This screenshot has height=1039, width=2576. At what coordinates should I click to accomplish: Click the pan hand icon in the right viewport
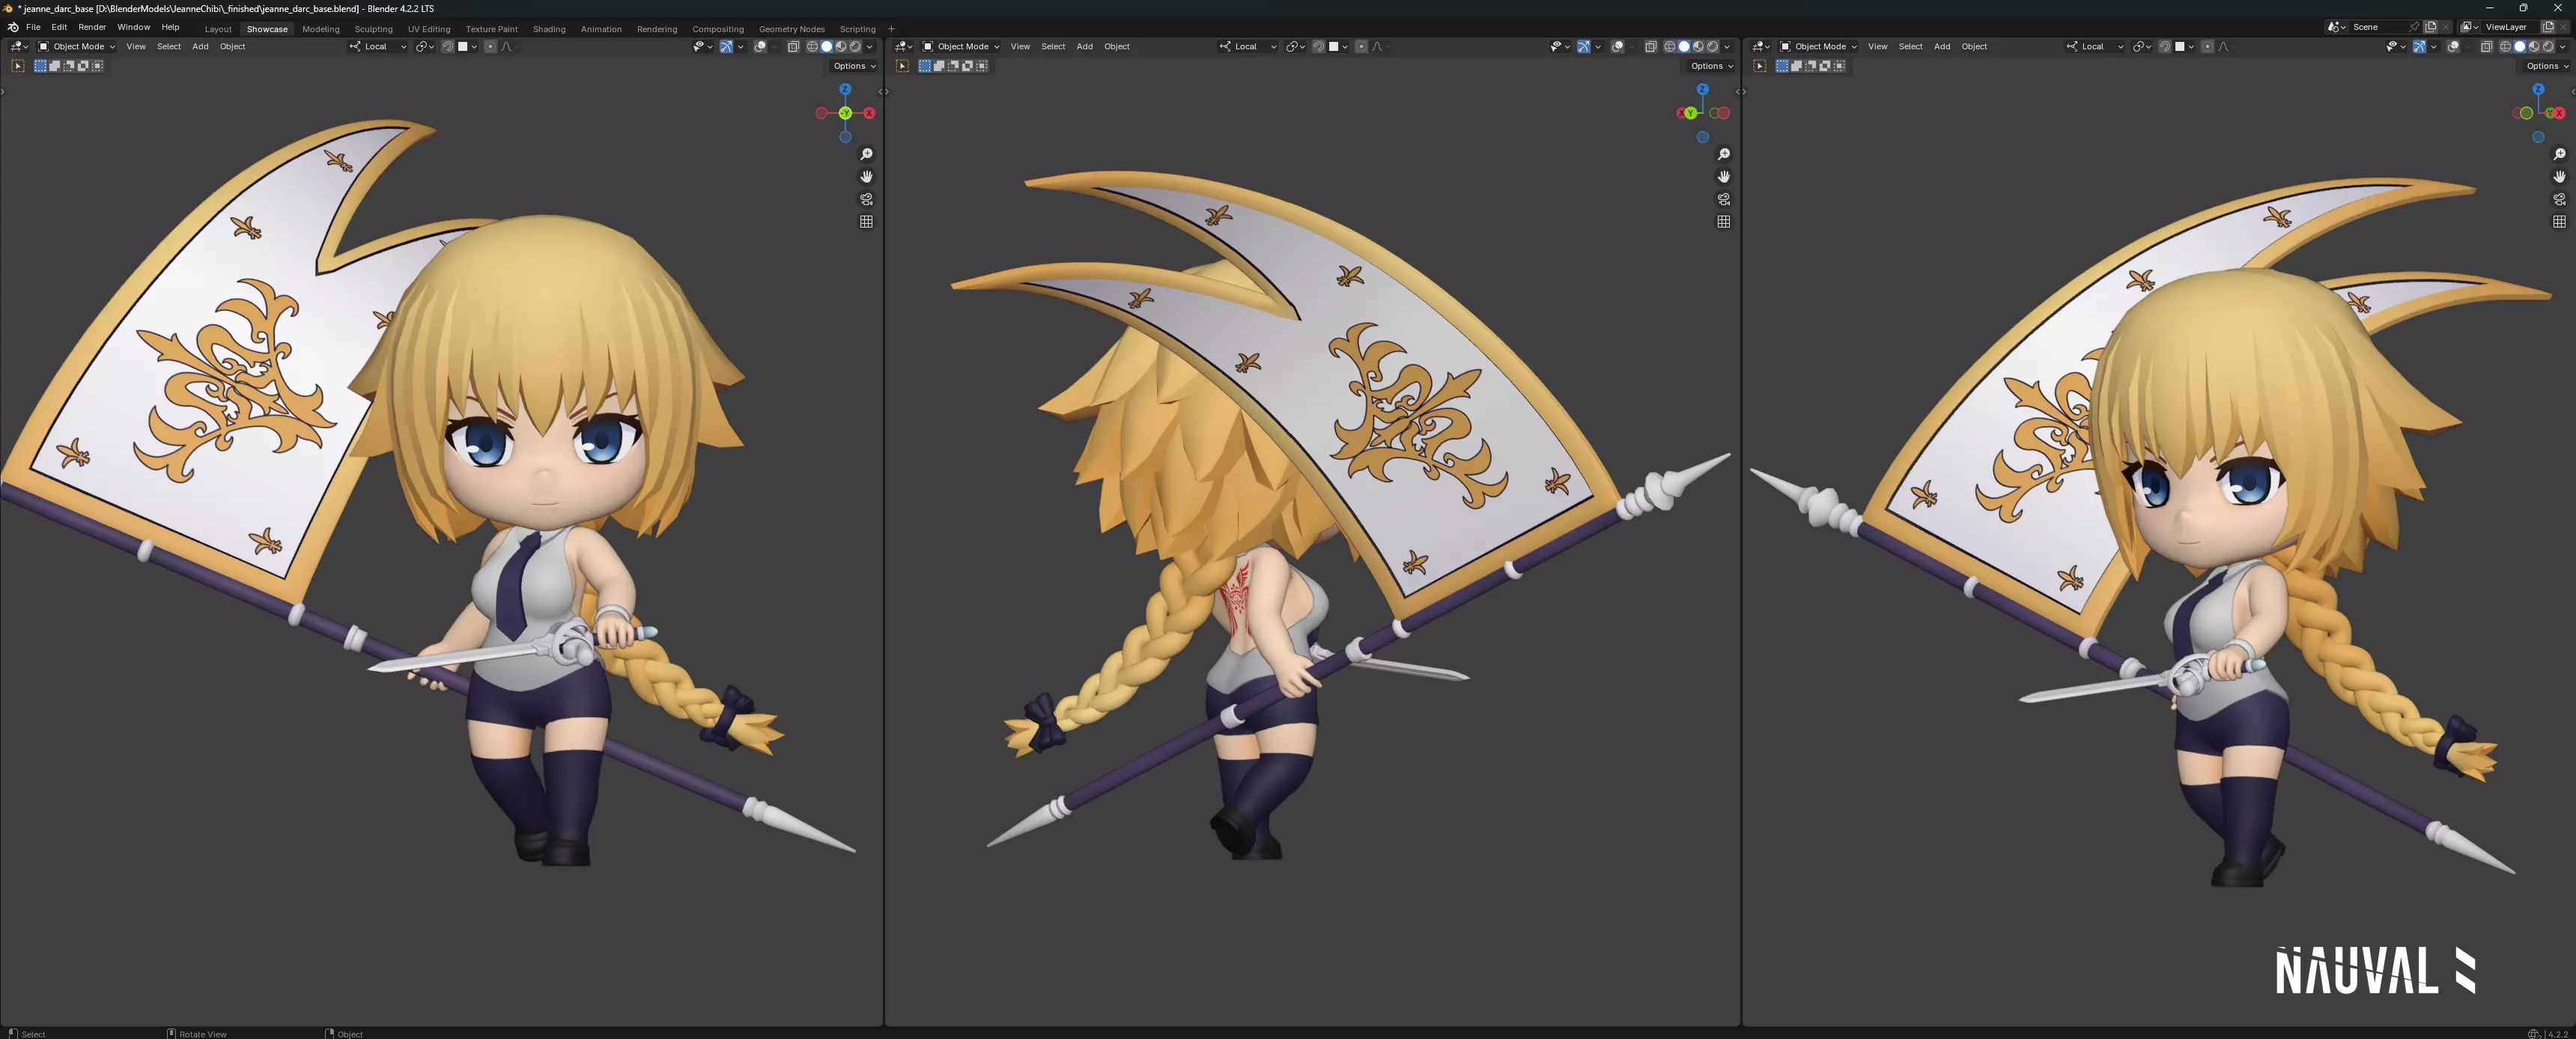click(x=2559, y=177)
